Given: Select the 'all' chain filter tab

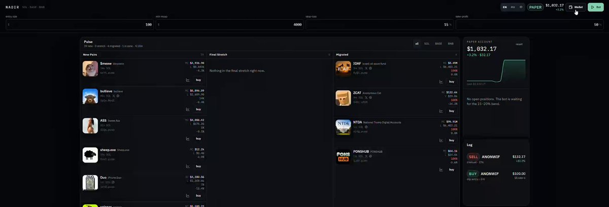Looking at the screenshot, I should (x=417, y=44).
